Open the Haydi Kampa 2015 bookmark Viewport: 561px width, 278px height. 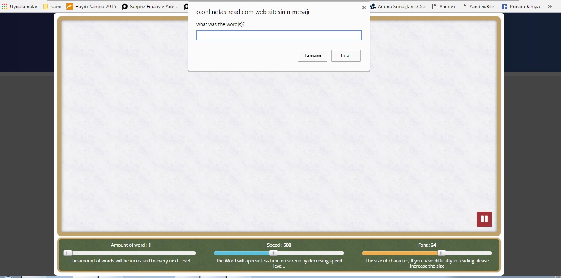coord(91,7)
